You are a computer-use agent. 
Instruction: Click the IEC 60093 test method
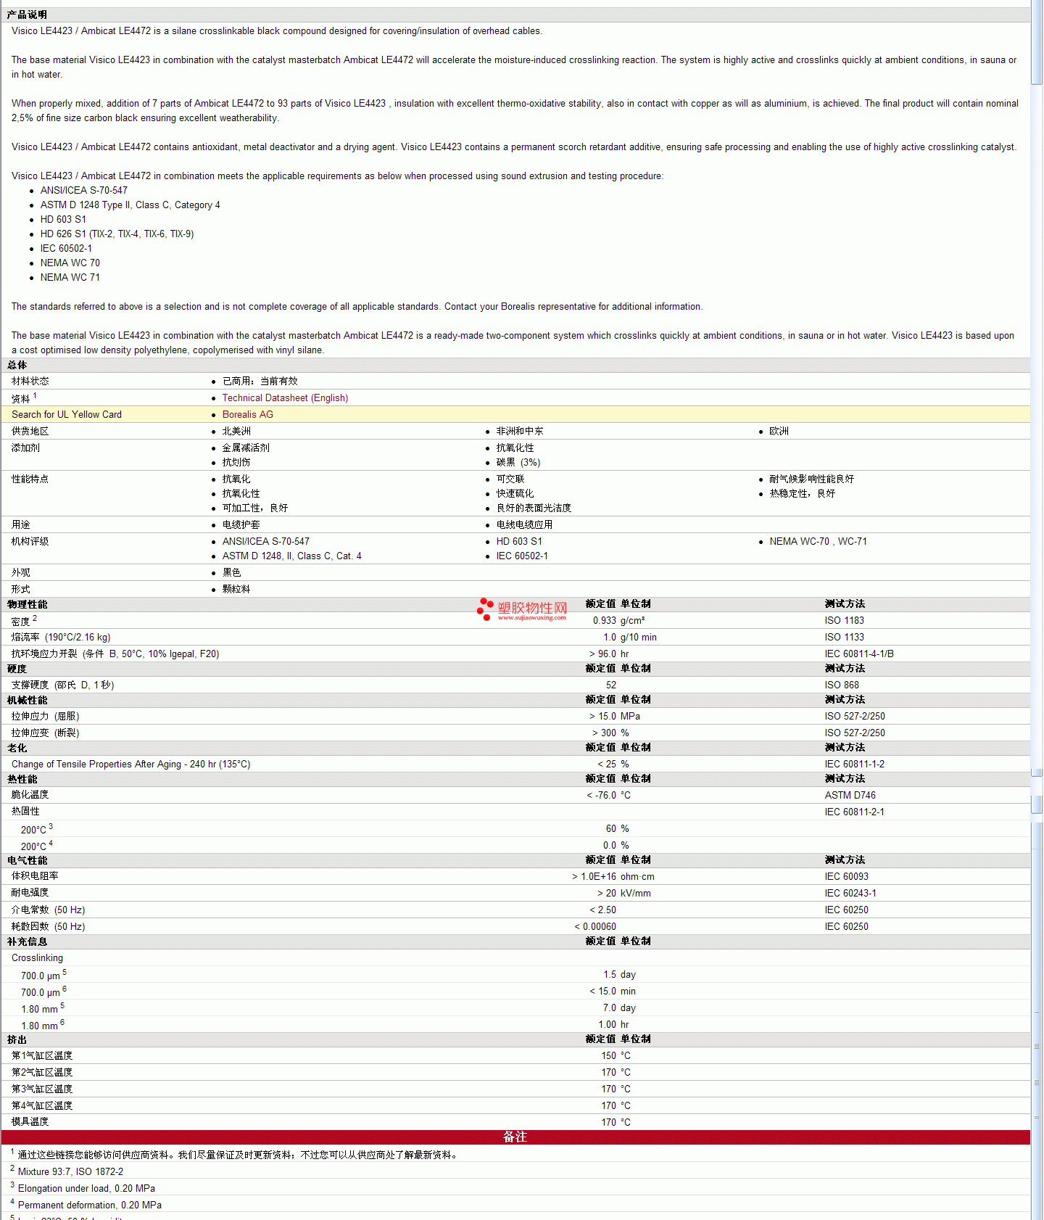[x=847, y=876]
